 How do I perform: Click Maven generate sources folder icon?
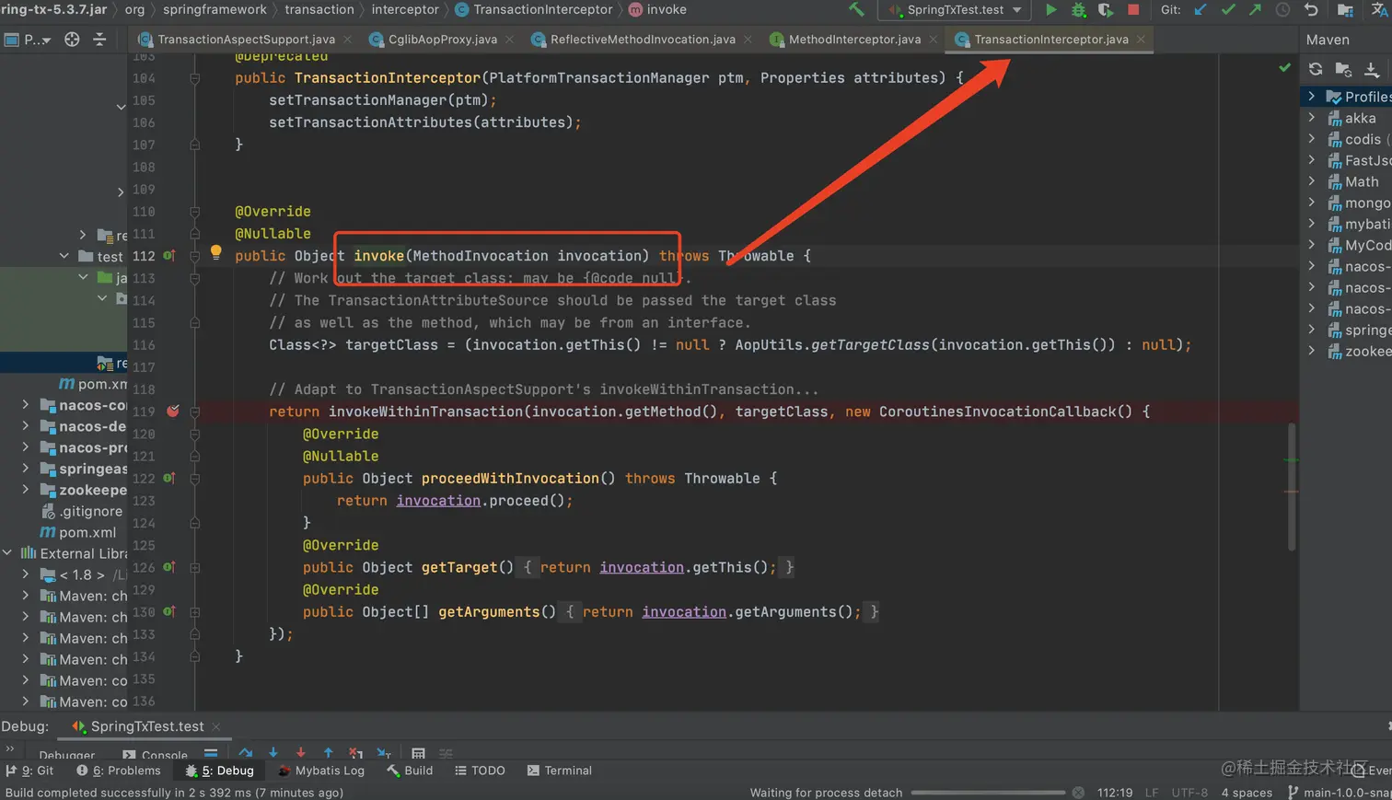[x=1343, y=69]
